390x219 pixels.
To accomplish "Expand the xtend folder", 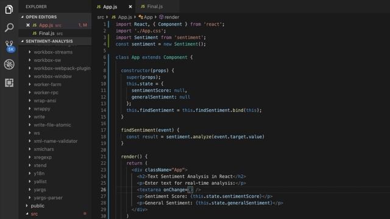I will 40,165.
